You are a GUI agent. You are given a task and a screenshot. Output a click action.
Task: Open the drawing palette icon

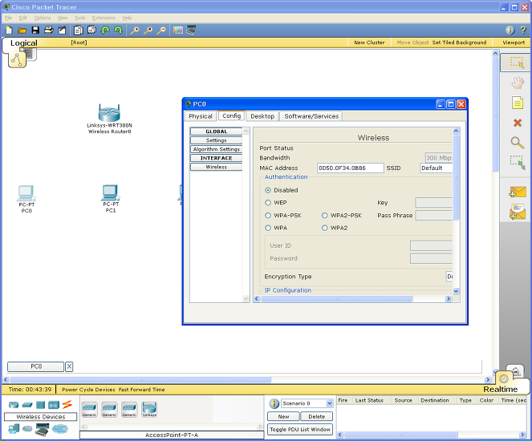(178, 30)
